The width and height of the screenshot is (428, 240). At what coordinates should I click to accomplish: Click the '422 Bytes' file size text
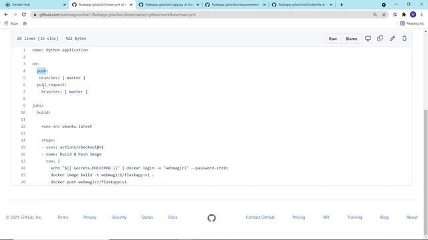point(76,39)
